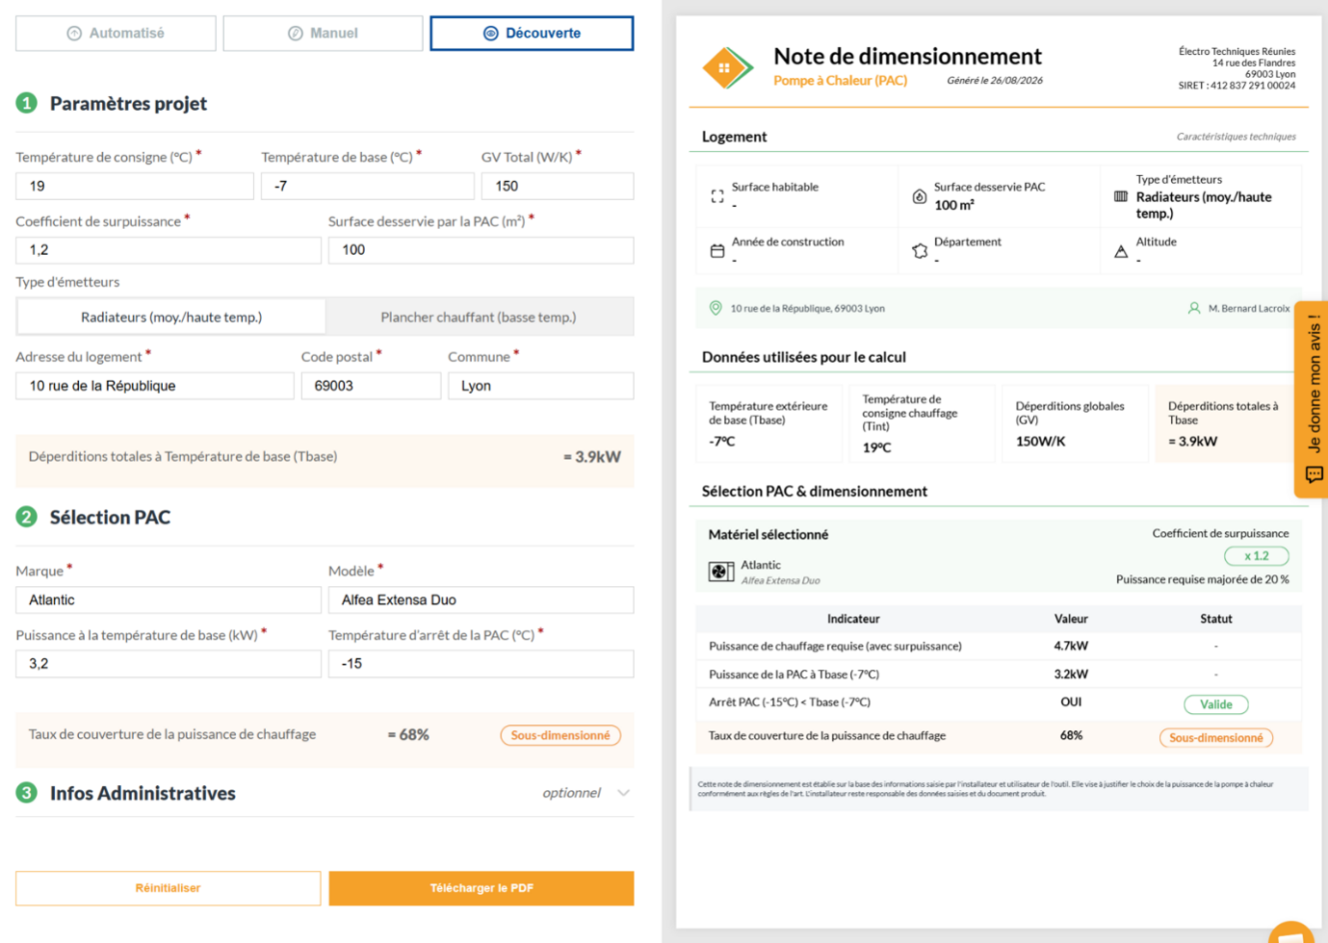Click the heat pump unit icon
Viewport: 1328px width, 943px height.
point(721,572)
